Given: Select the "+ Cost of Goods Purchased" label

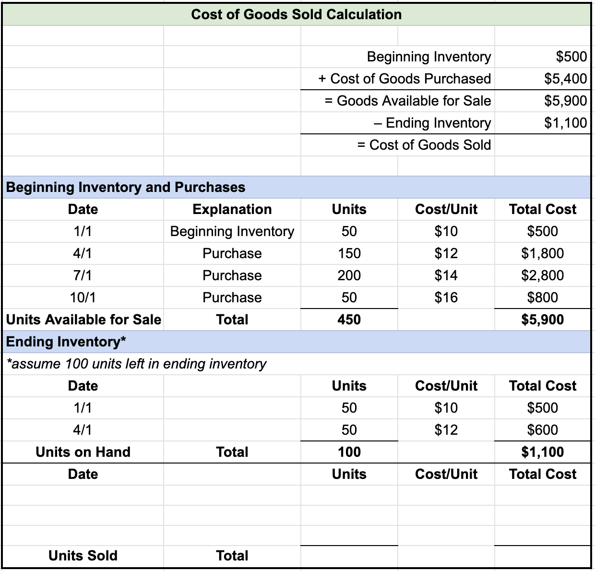Looking at the screenshot, I should pos(405,79).
